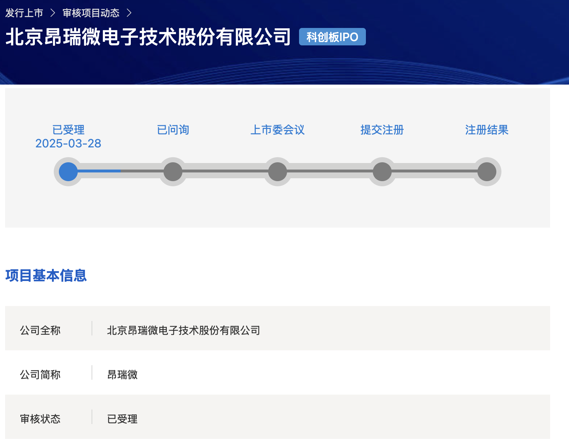This screenshot has width=569, height=448.
Task: Click the large company name page title
Action: tap(148, 37)
